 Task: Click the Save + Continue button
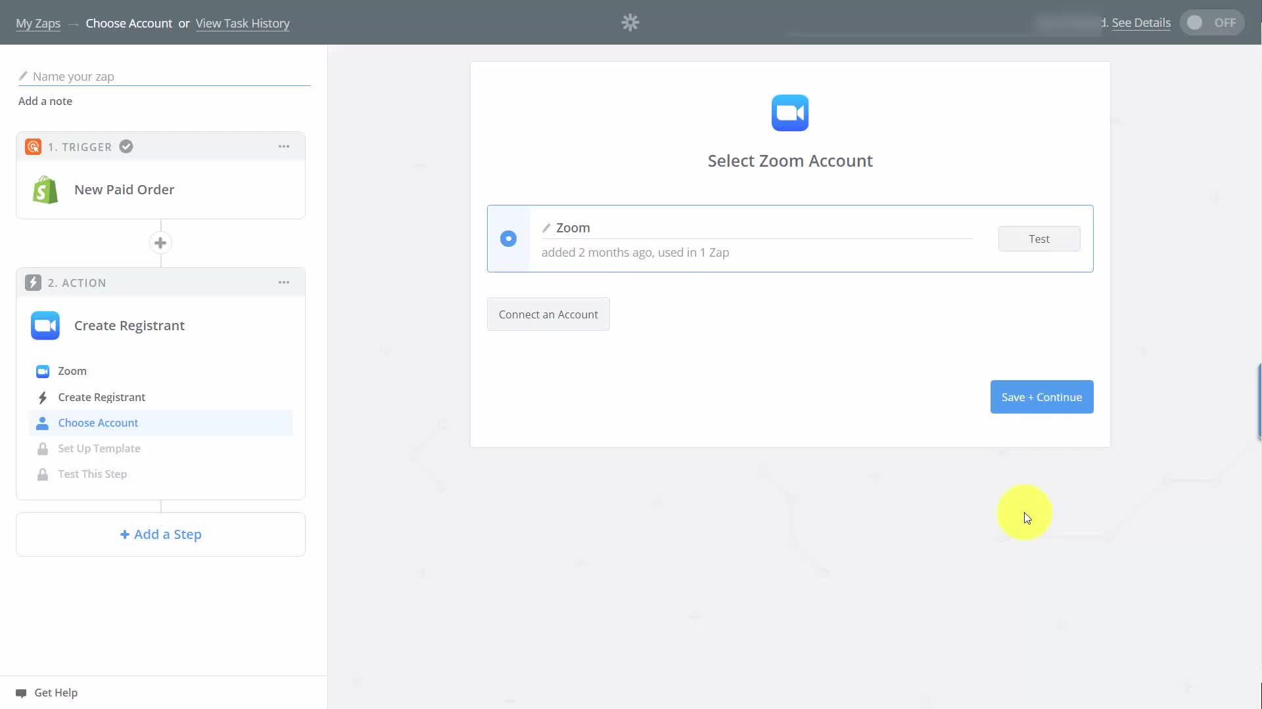click(x=1042, y=397)
